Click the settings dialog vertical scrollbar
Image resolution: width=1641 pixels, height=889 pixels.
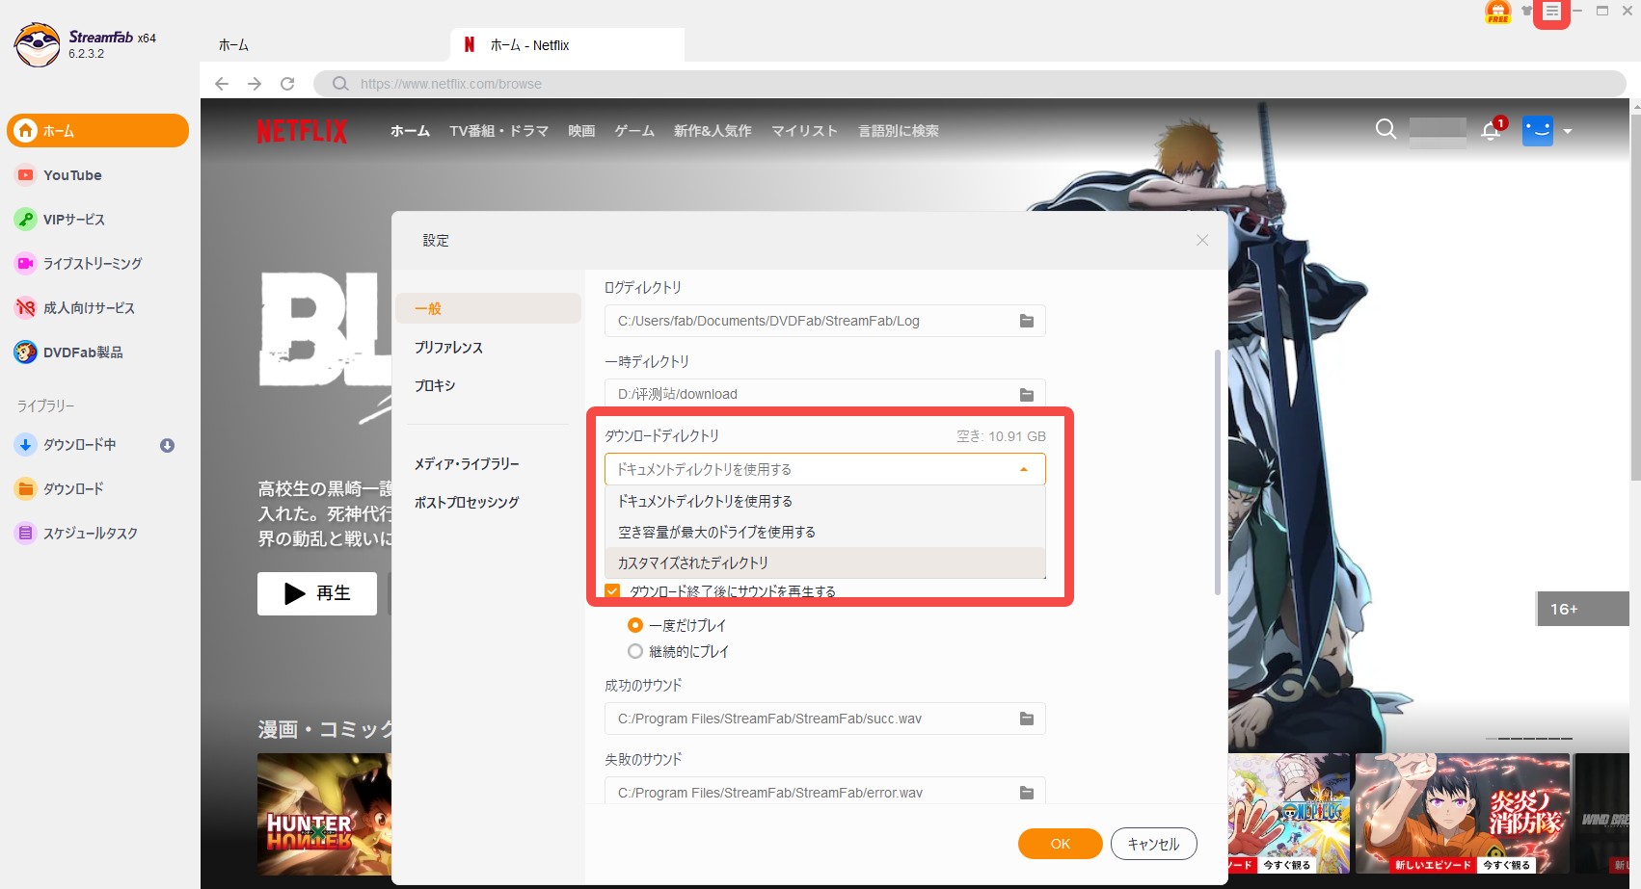tap(1218, 472)
